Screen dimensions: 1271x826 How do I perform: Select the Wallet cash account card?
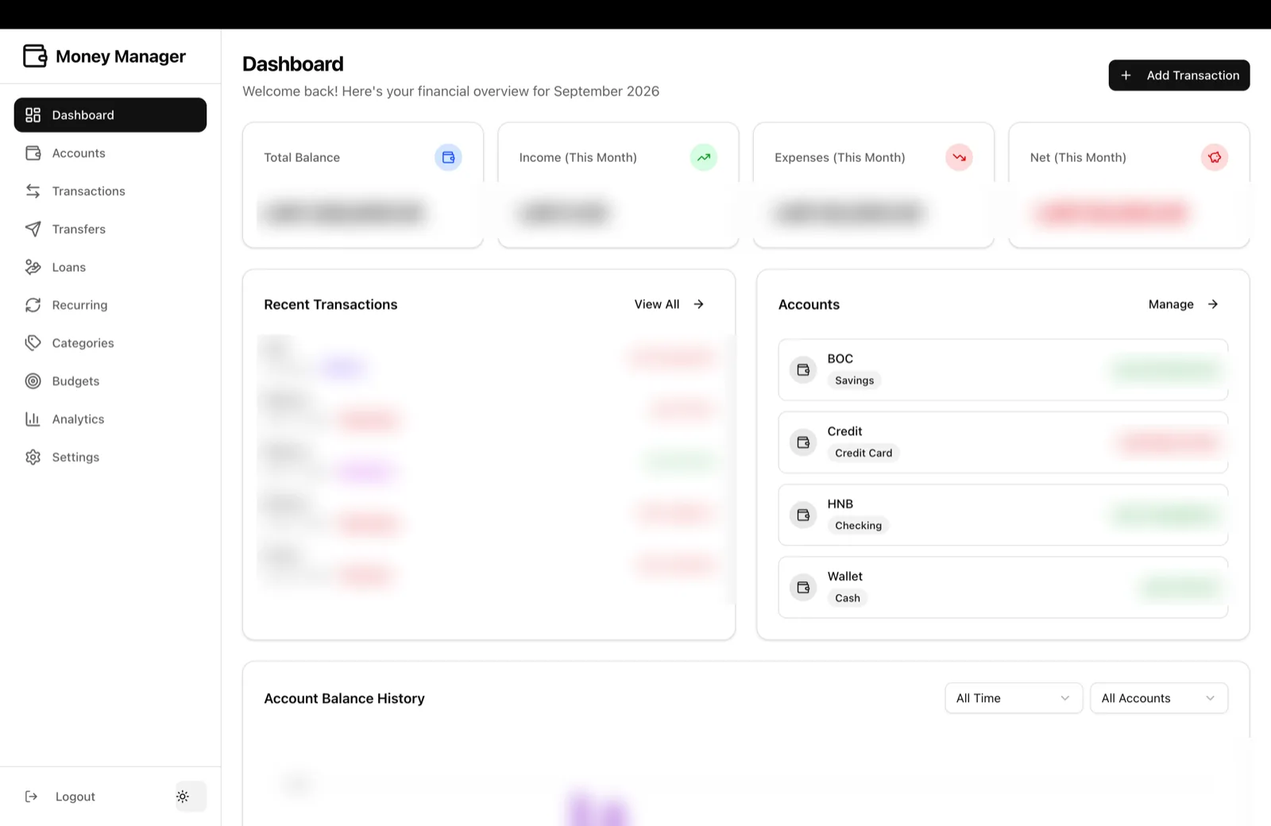coord(1003,588)
